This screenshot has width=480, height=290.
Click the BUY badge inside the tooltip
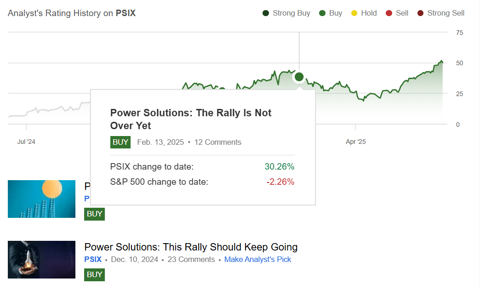click(x=120, y=142)
